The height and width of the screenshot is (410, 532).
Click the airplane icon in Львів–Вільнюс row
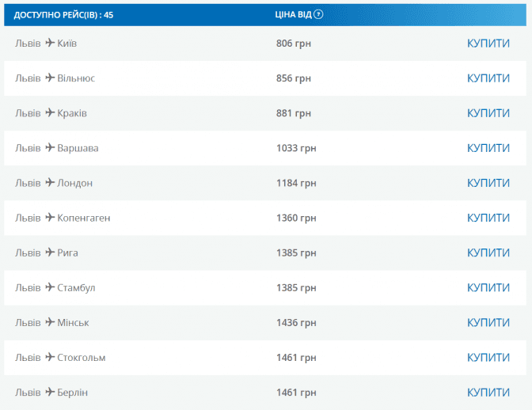tap(50, 78)
